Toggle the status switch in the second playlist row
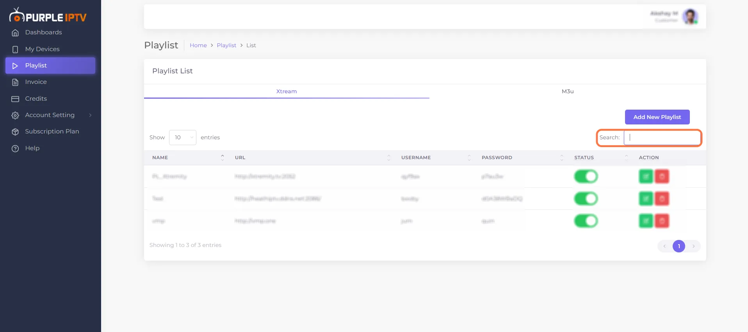The width and height of the screenshot is (748, 332). tap(586, 199)
